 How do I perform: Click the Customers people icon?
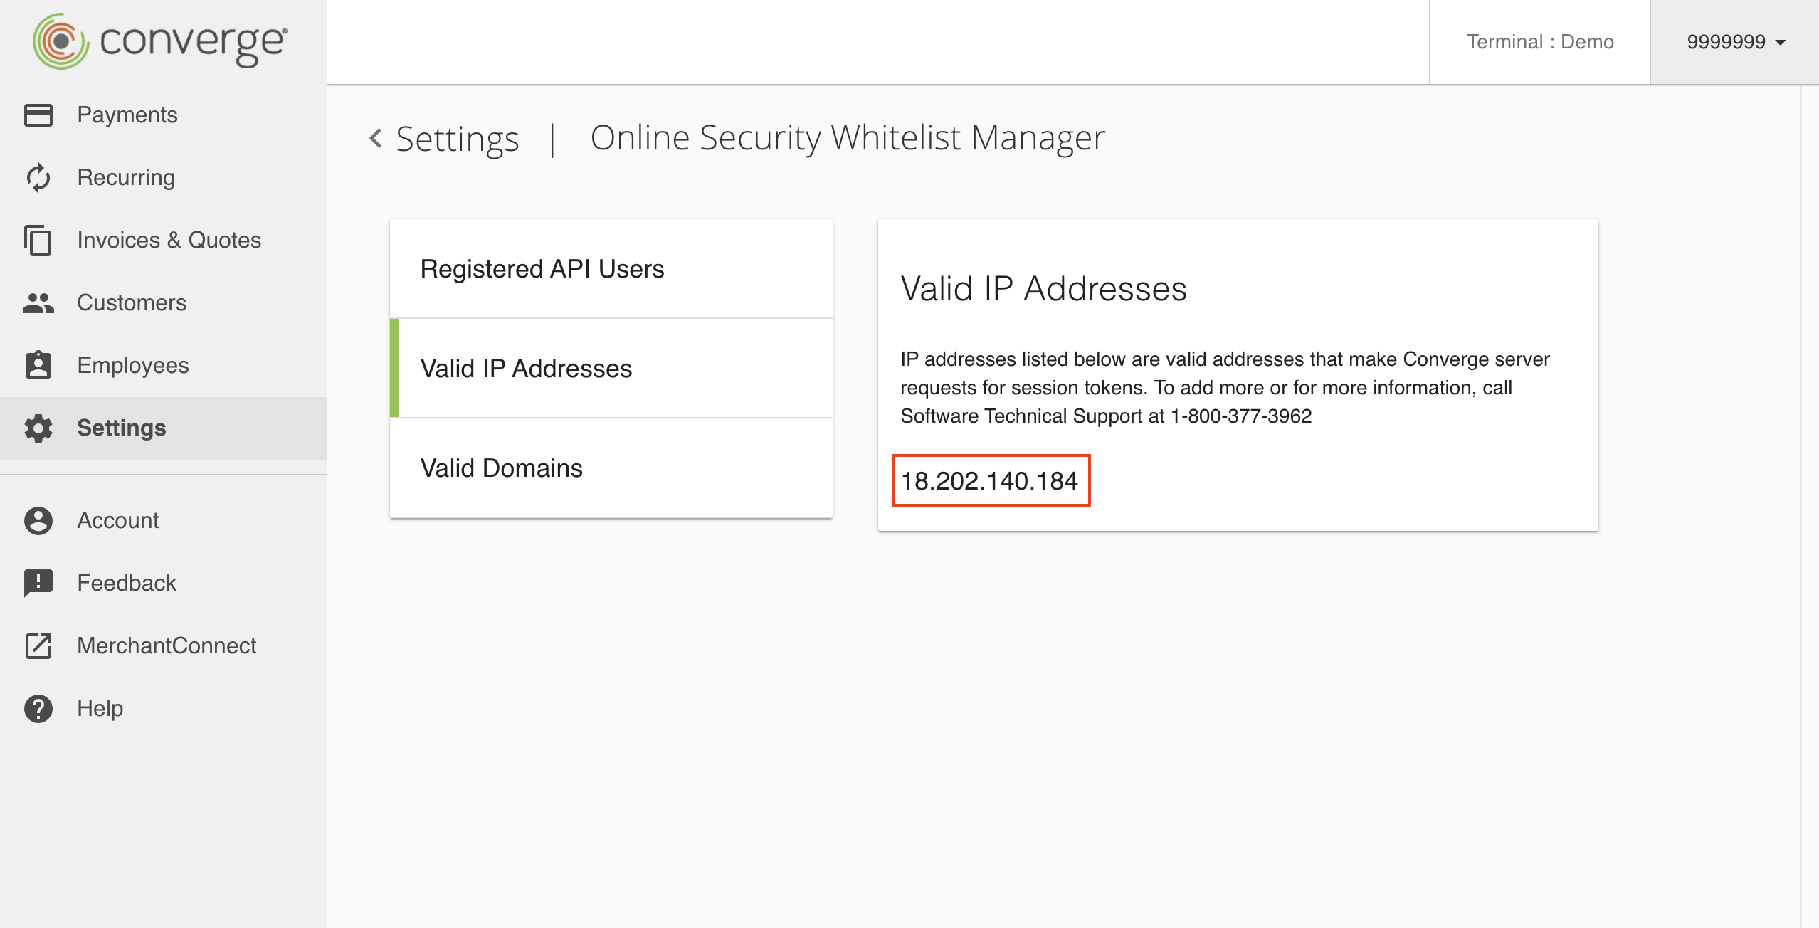[38, 302]
